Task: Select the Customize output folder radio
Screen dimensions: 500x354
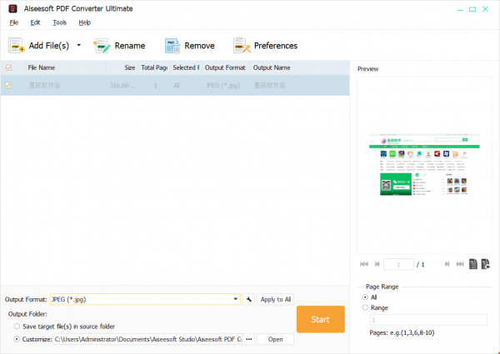Action: click(x=17, y=339)
